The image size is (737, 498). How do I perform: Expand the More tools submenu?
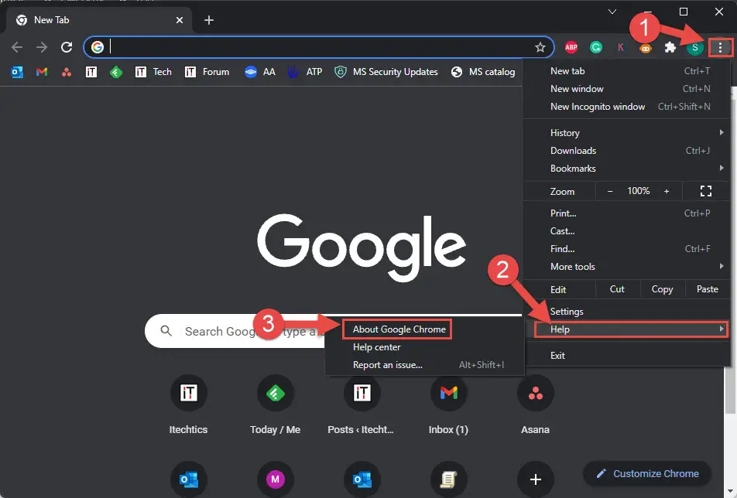(x=627, y=267)
